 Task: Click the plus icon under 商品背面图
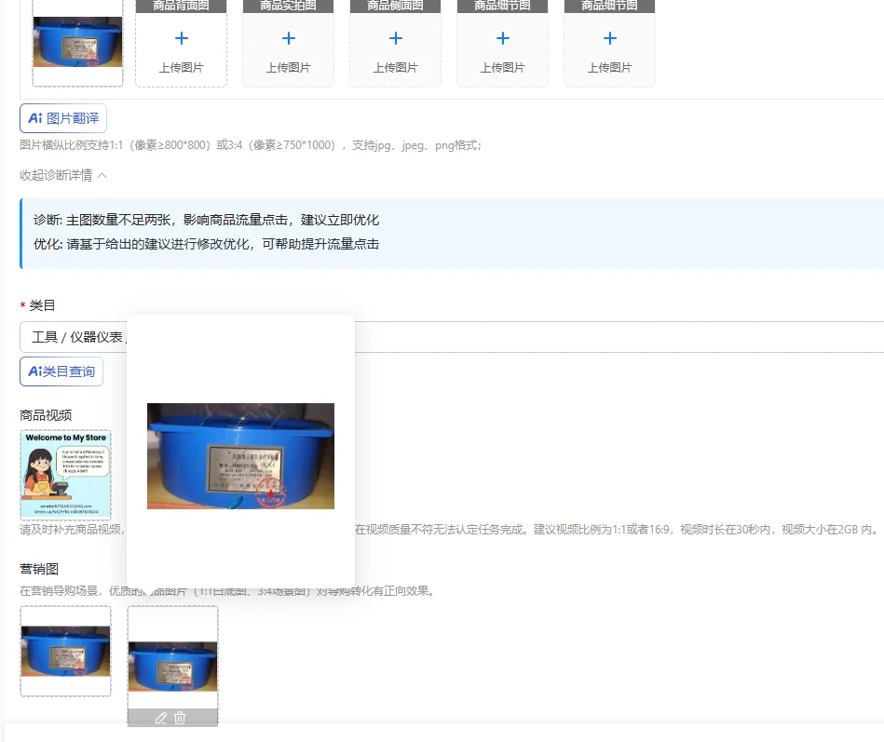[182, 38]
